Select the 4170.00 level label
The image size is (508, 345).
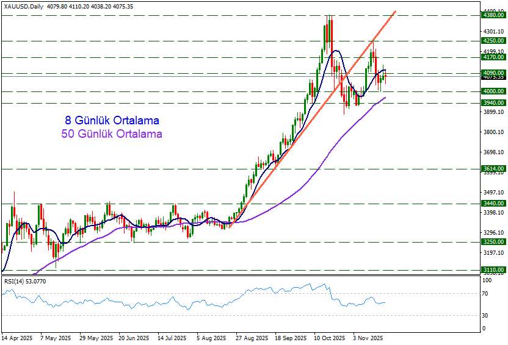coord(492,57)
